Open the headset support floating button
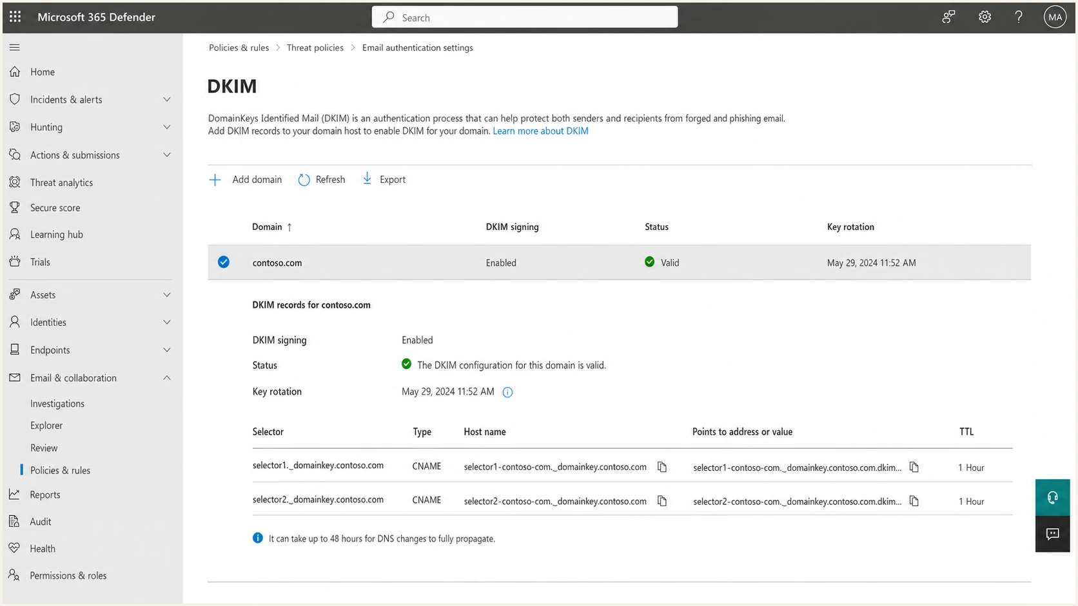This screenshot has height=606, width=1078. tap(1052, 497)
